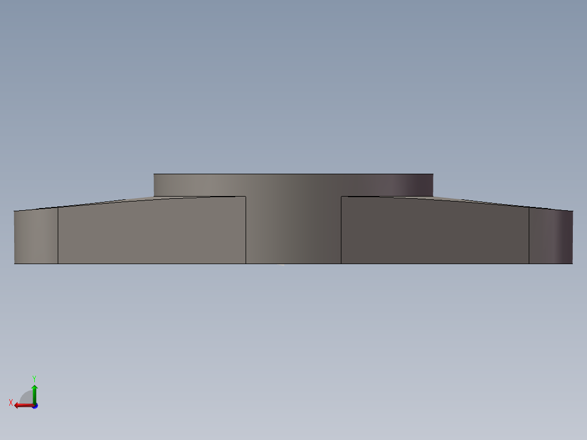
Task: Select the rounded right end face of the model
Action: pyautogui.click(x=551, y=236)
